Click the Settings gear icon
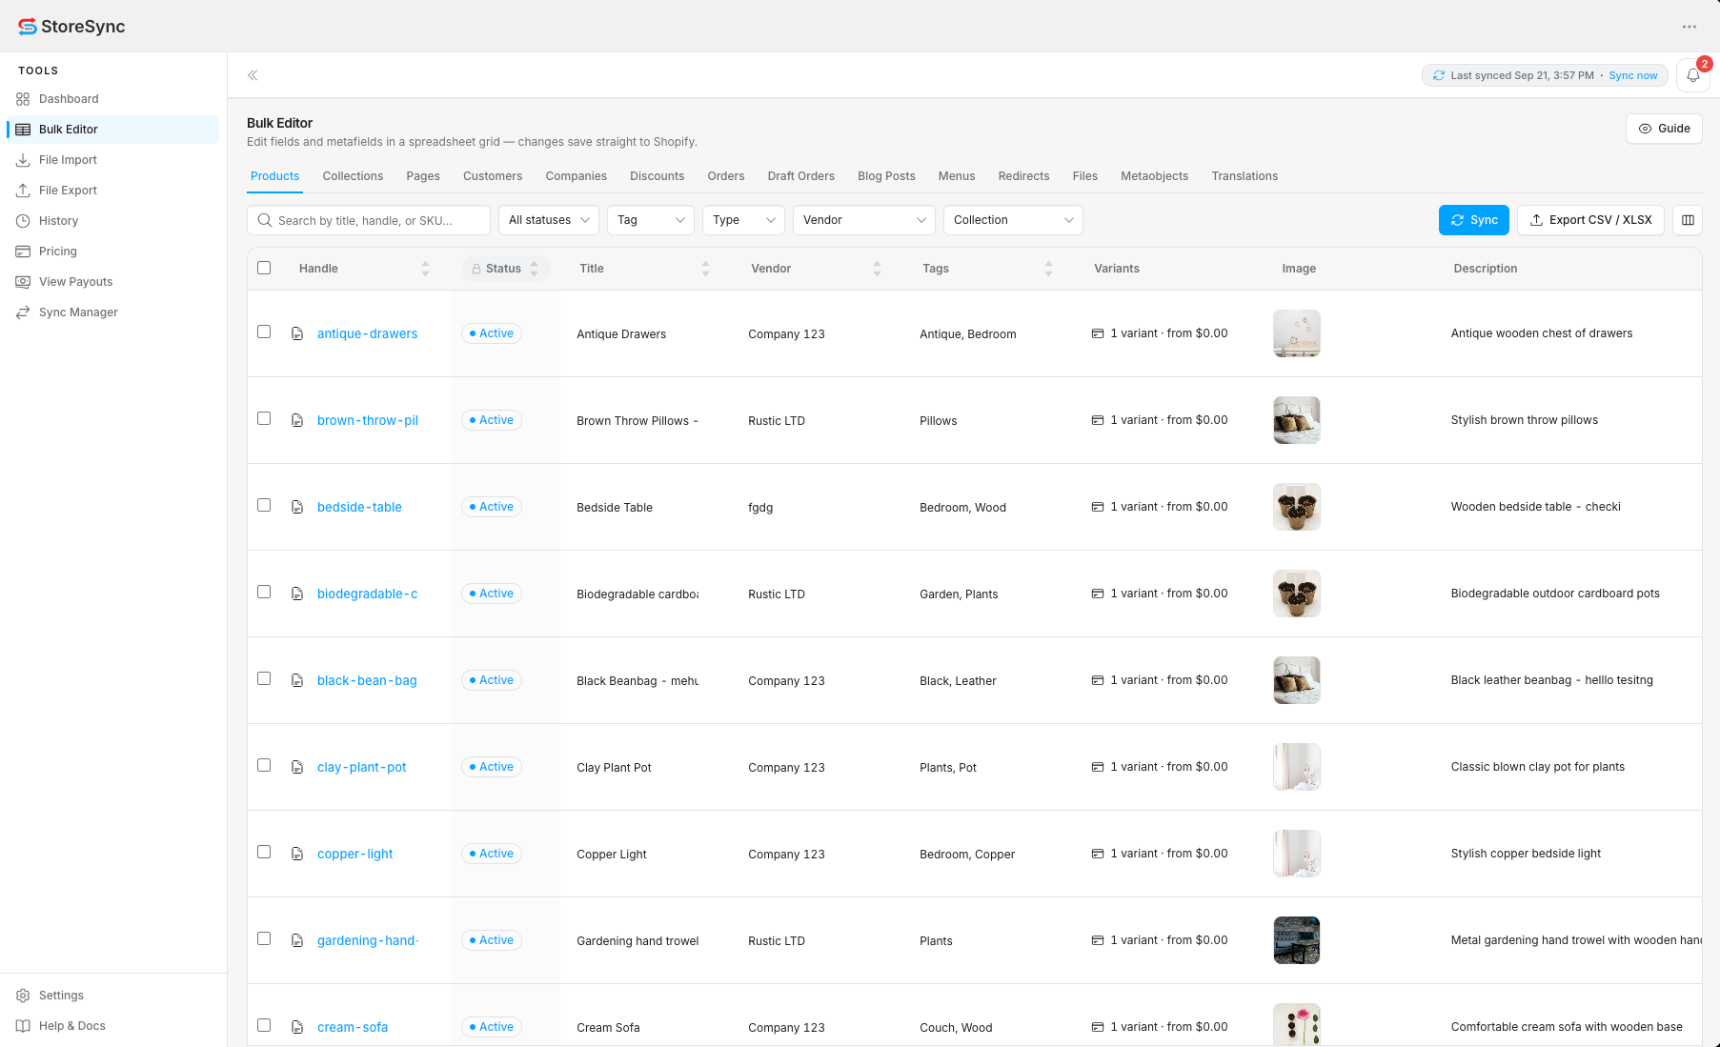Image resolution: width=1720 pixels, height=1047 pixels. 23,996
